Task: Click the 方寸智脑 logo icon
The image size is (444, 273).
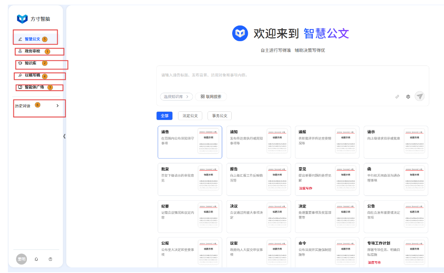Action: (22, 19)
